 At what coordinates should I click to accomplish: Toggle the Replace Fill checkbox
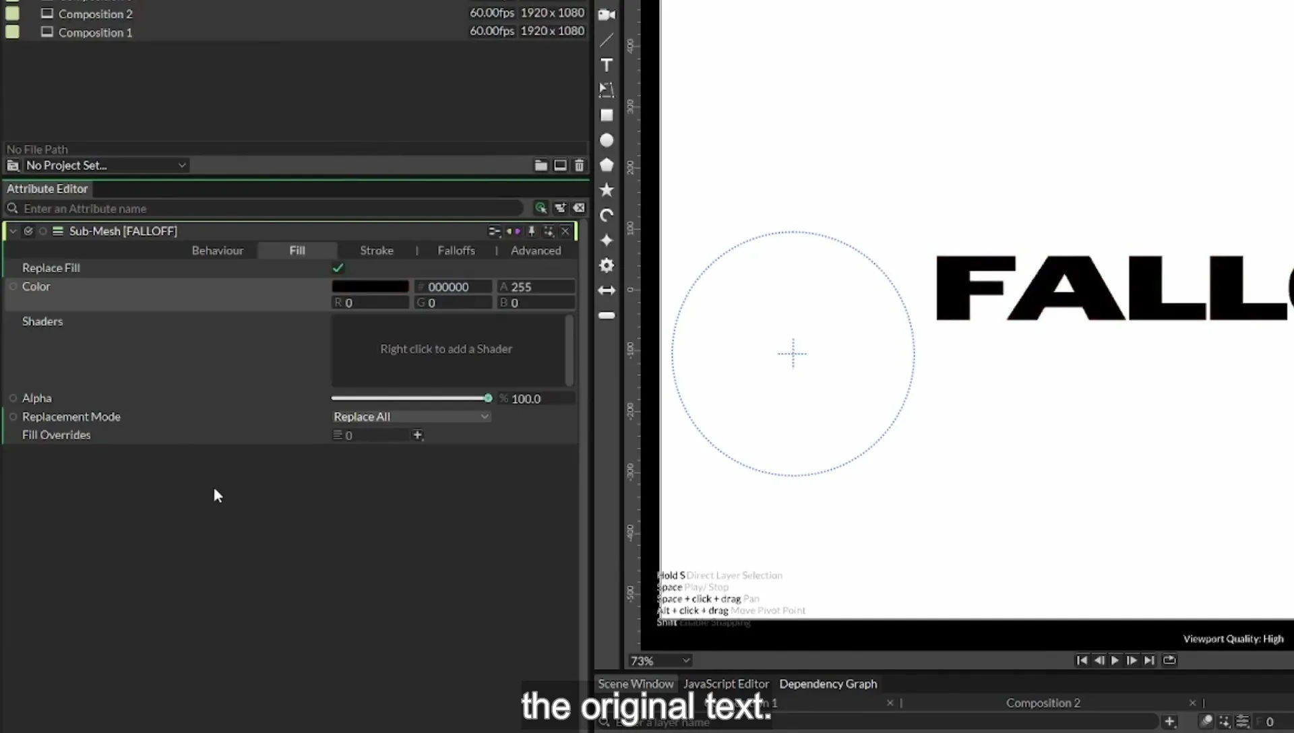pyautogui.click(x=338, y=268)
